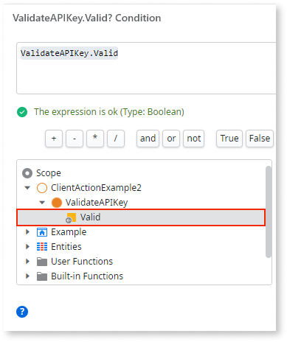The image size is (287, 342).
Task: Expand the Built-in Functions node
Action: pyautogui.click(x=27, y=276)
